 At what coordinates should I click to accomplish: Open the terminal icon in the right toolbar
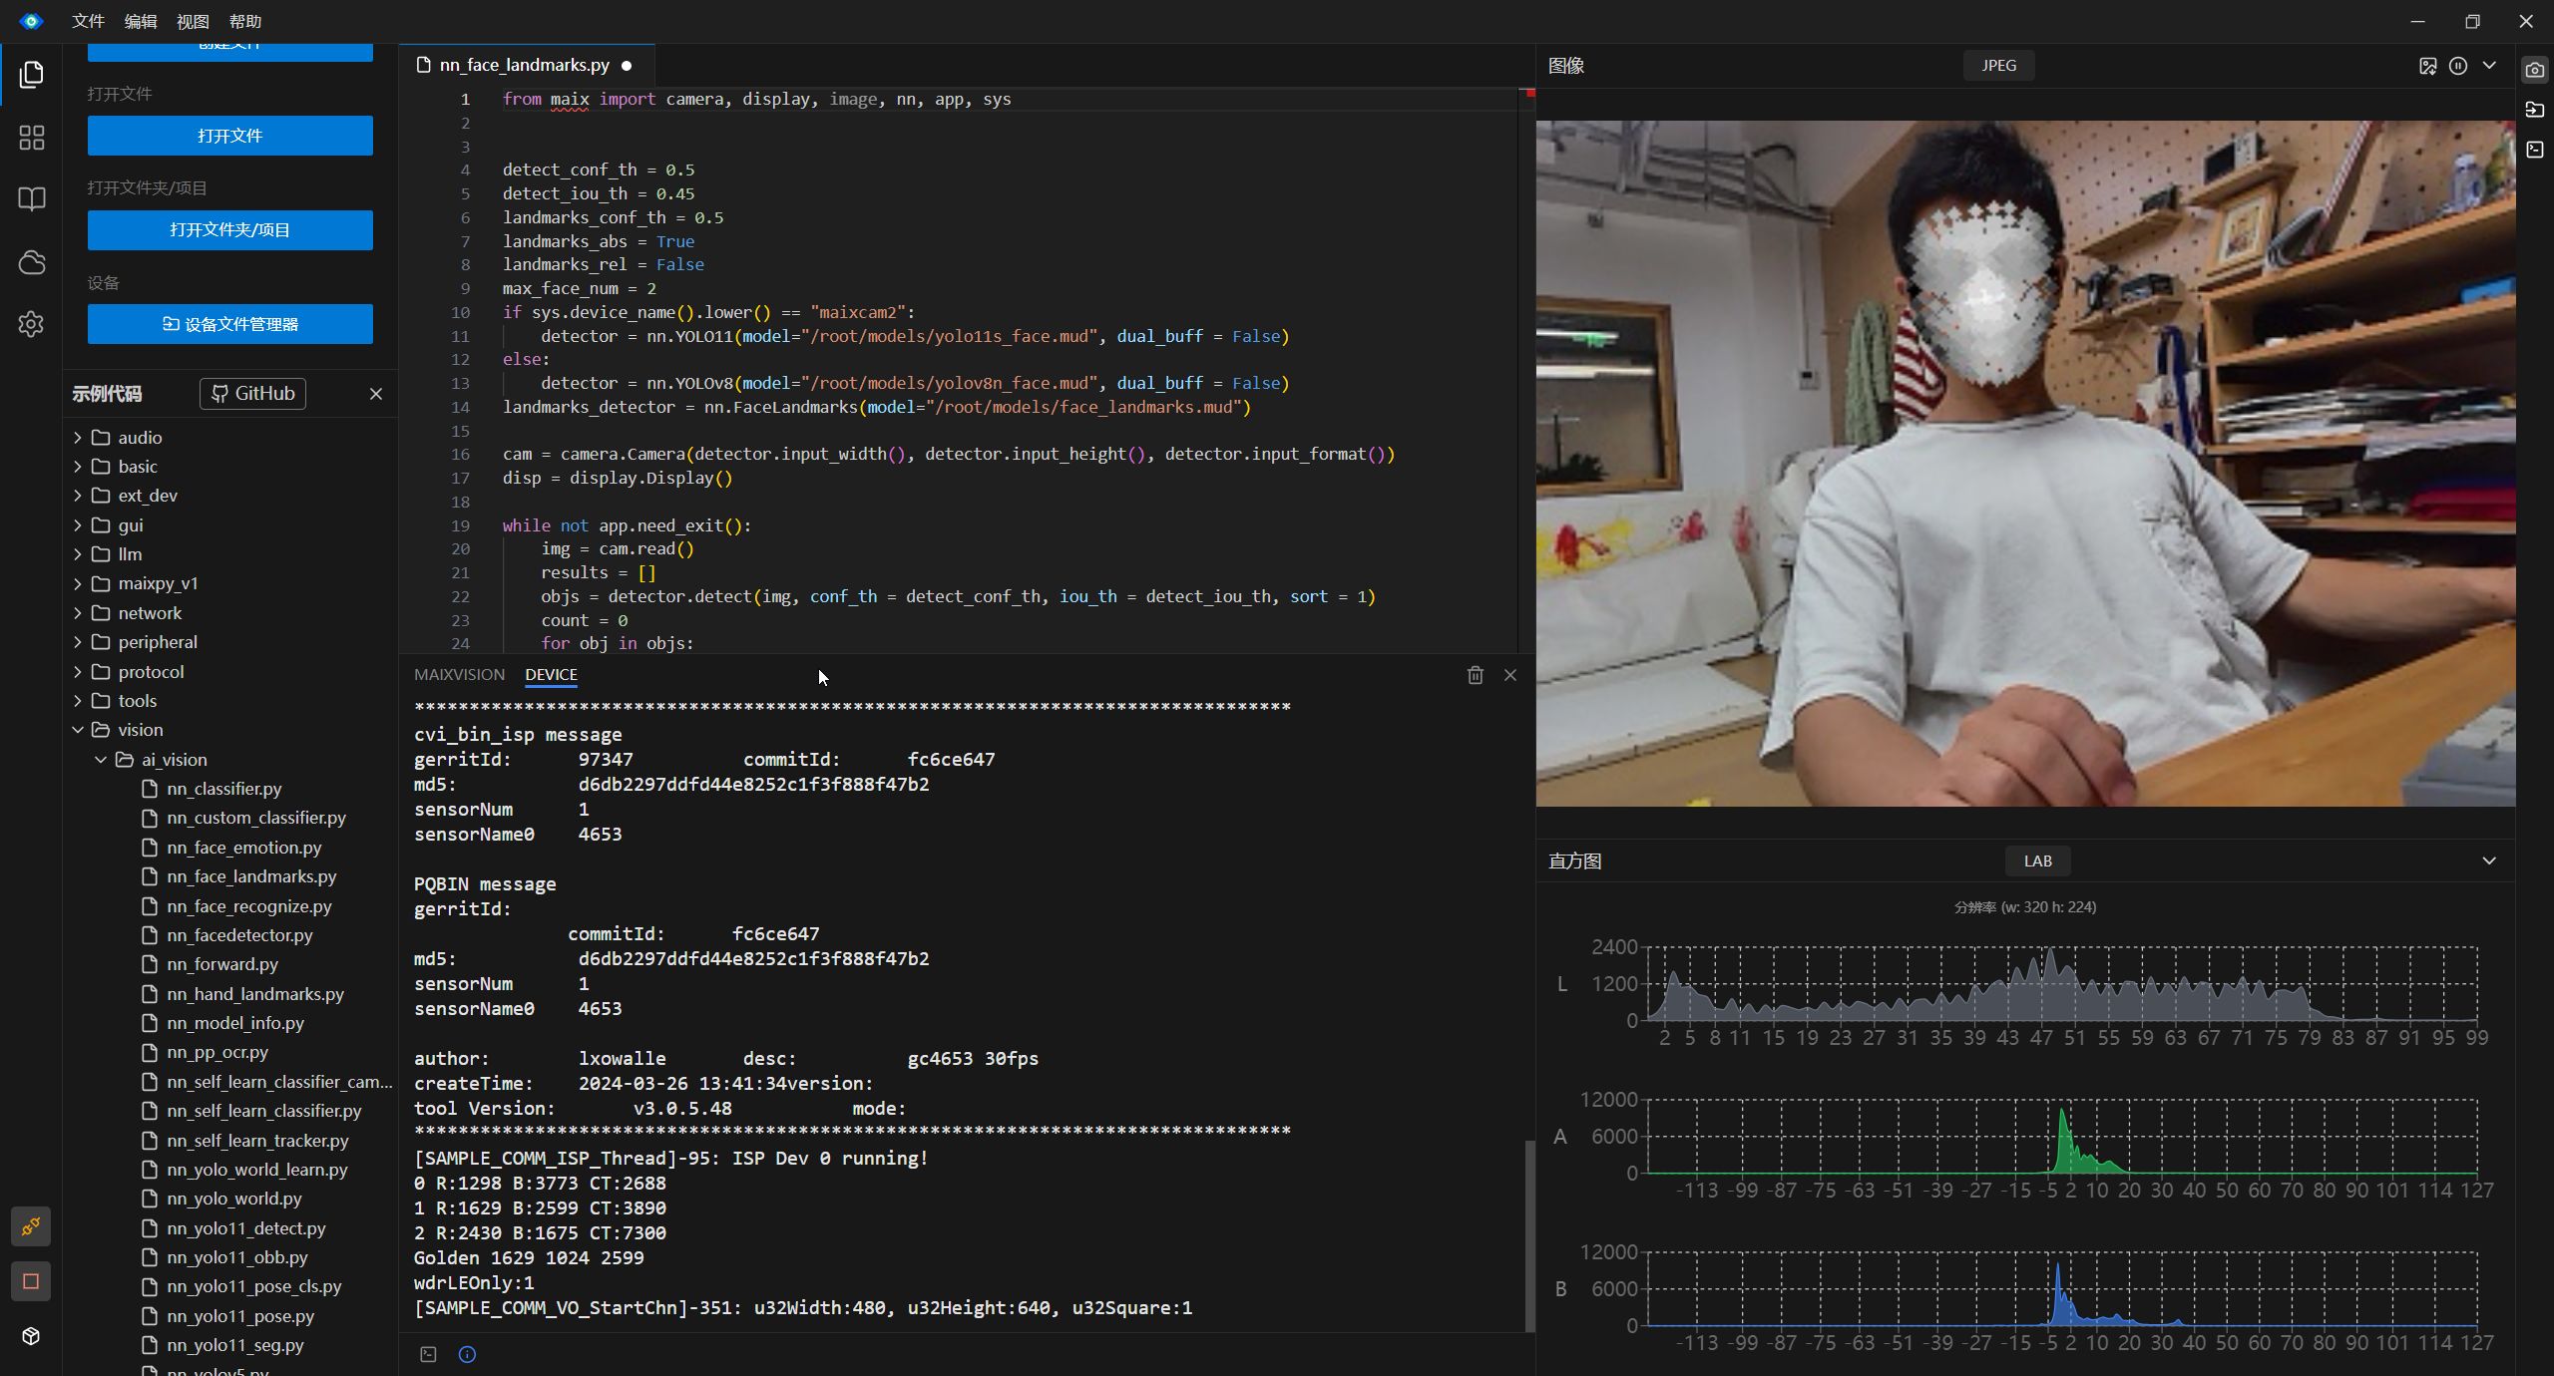(x=2534, y=150)
